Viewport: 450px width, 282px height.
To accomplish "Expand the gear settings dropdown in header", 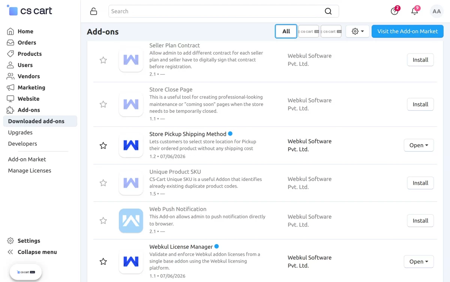I will [358, 31].
